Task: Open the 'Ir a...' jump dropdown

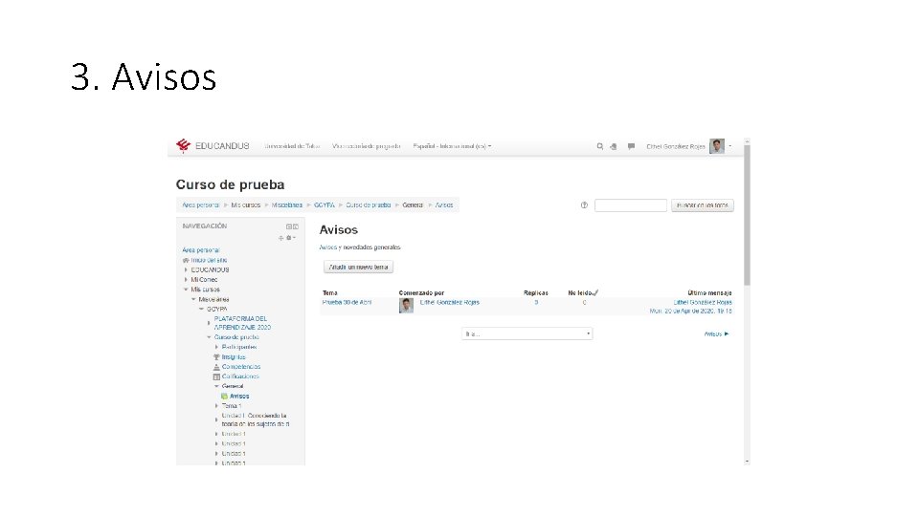Action: (x=527, y=333)
